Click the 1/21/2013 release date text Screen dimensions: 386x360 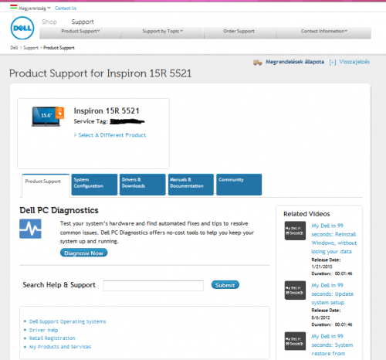pyautogui.click(x=322, y=267)
